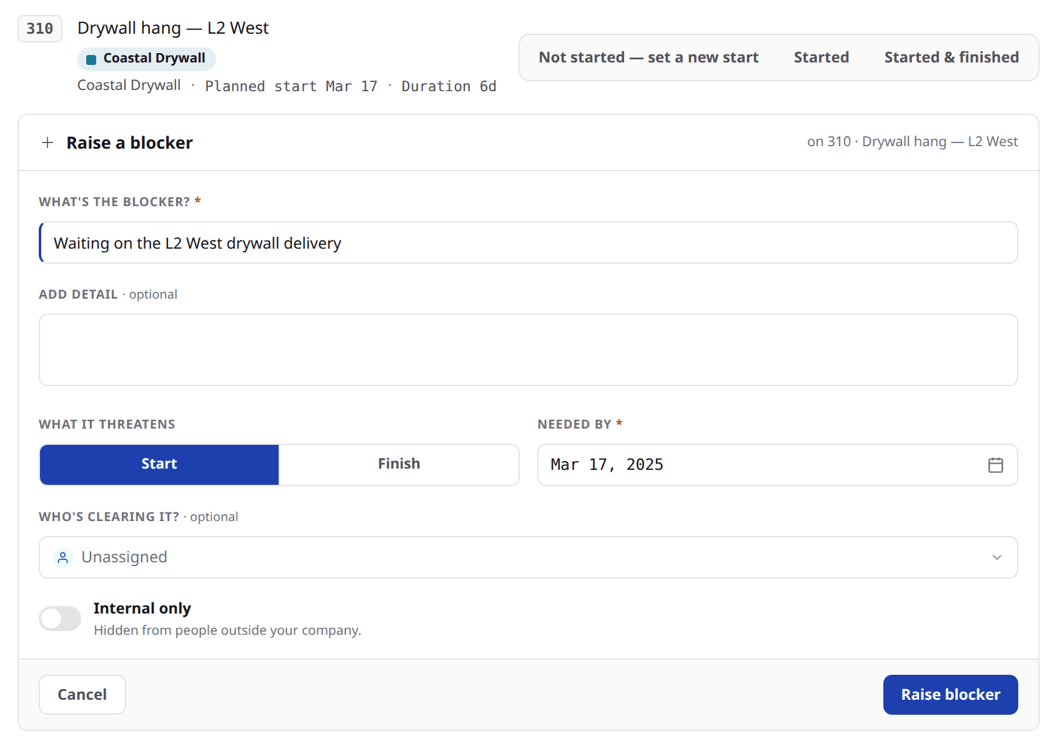Click the Needed By date field
Viewport: 1057px width, 746px height.
click(778, 465)
